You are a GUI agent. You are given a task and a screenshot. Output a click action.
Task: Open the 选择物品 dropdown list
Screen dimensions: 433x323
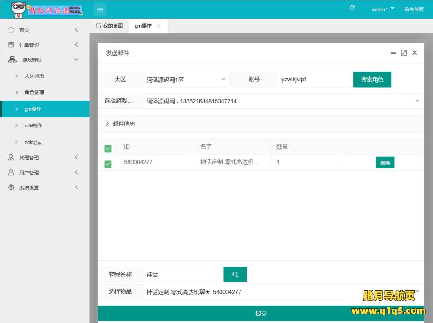point(280,292)
